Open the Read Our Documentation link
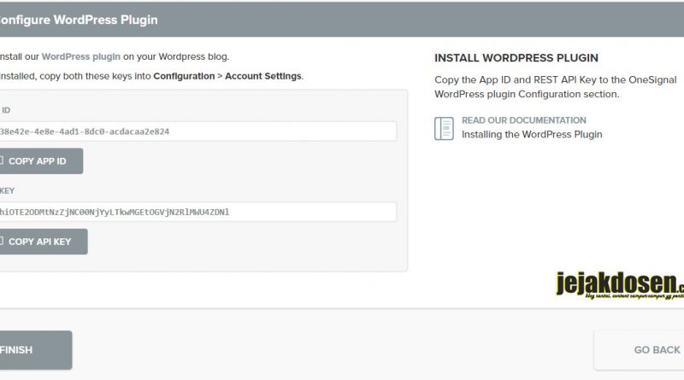This screenshot has width=684, height=380. tap(524, 120)
